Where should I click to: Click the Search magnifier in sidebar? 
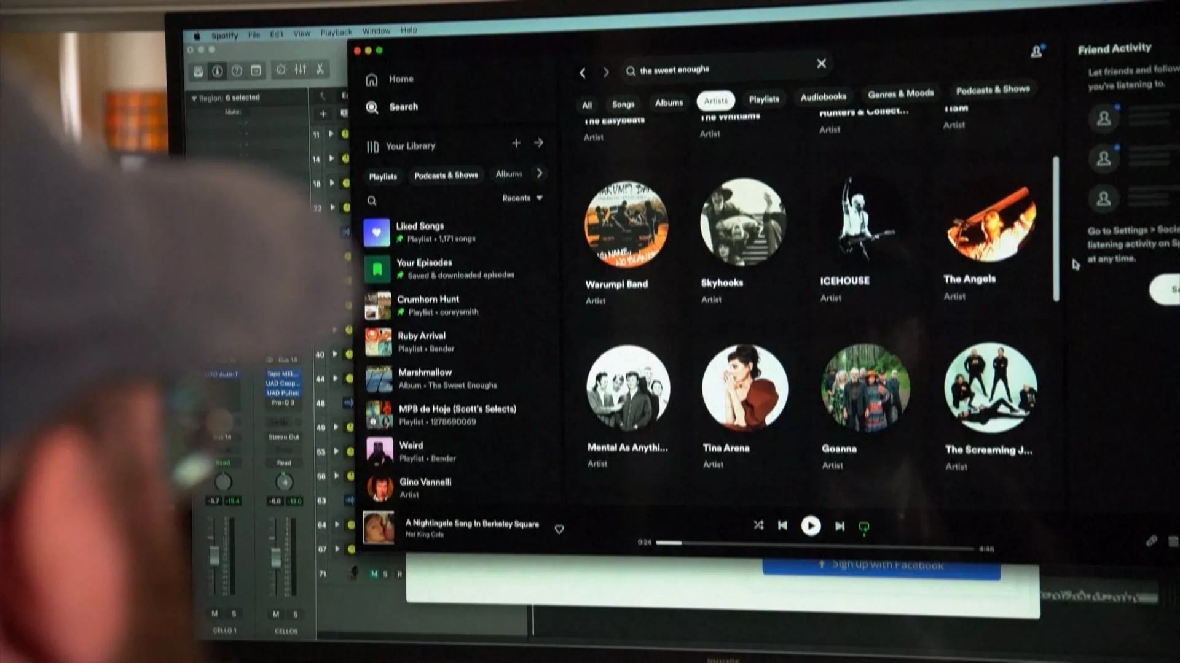pos(372,107)
